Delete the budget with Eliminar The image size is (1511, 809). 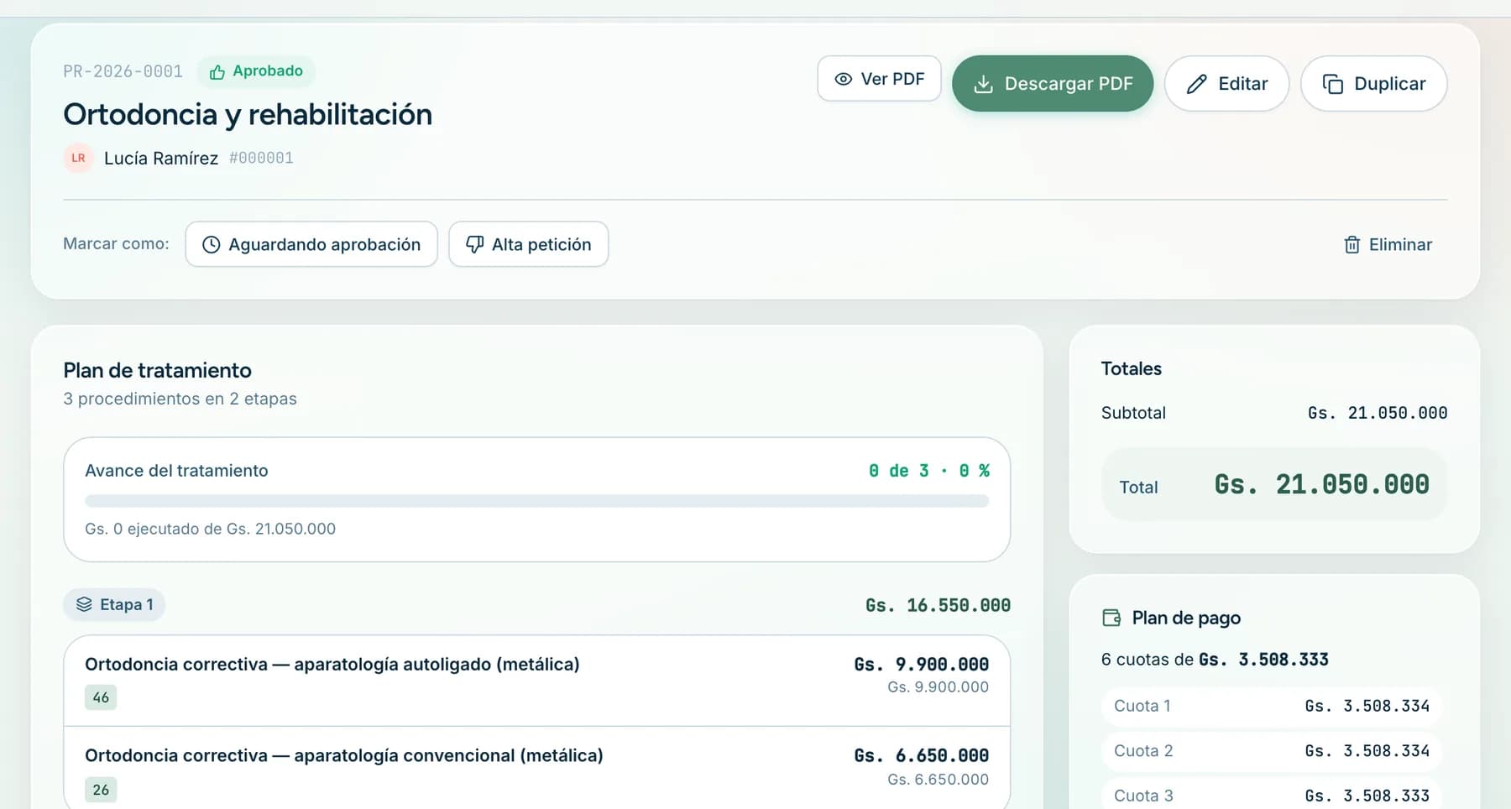pyautogui.click(x=1388, y=245)
